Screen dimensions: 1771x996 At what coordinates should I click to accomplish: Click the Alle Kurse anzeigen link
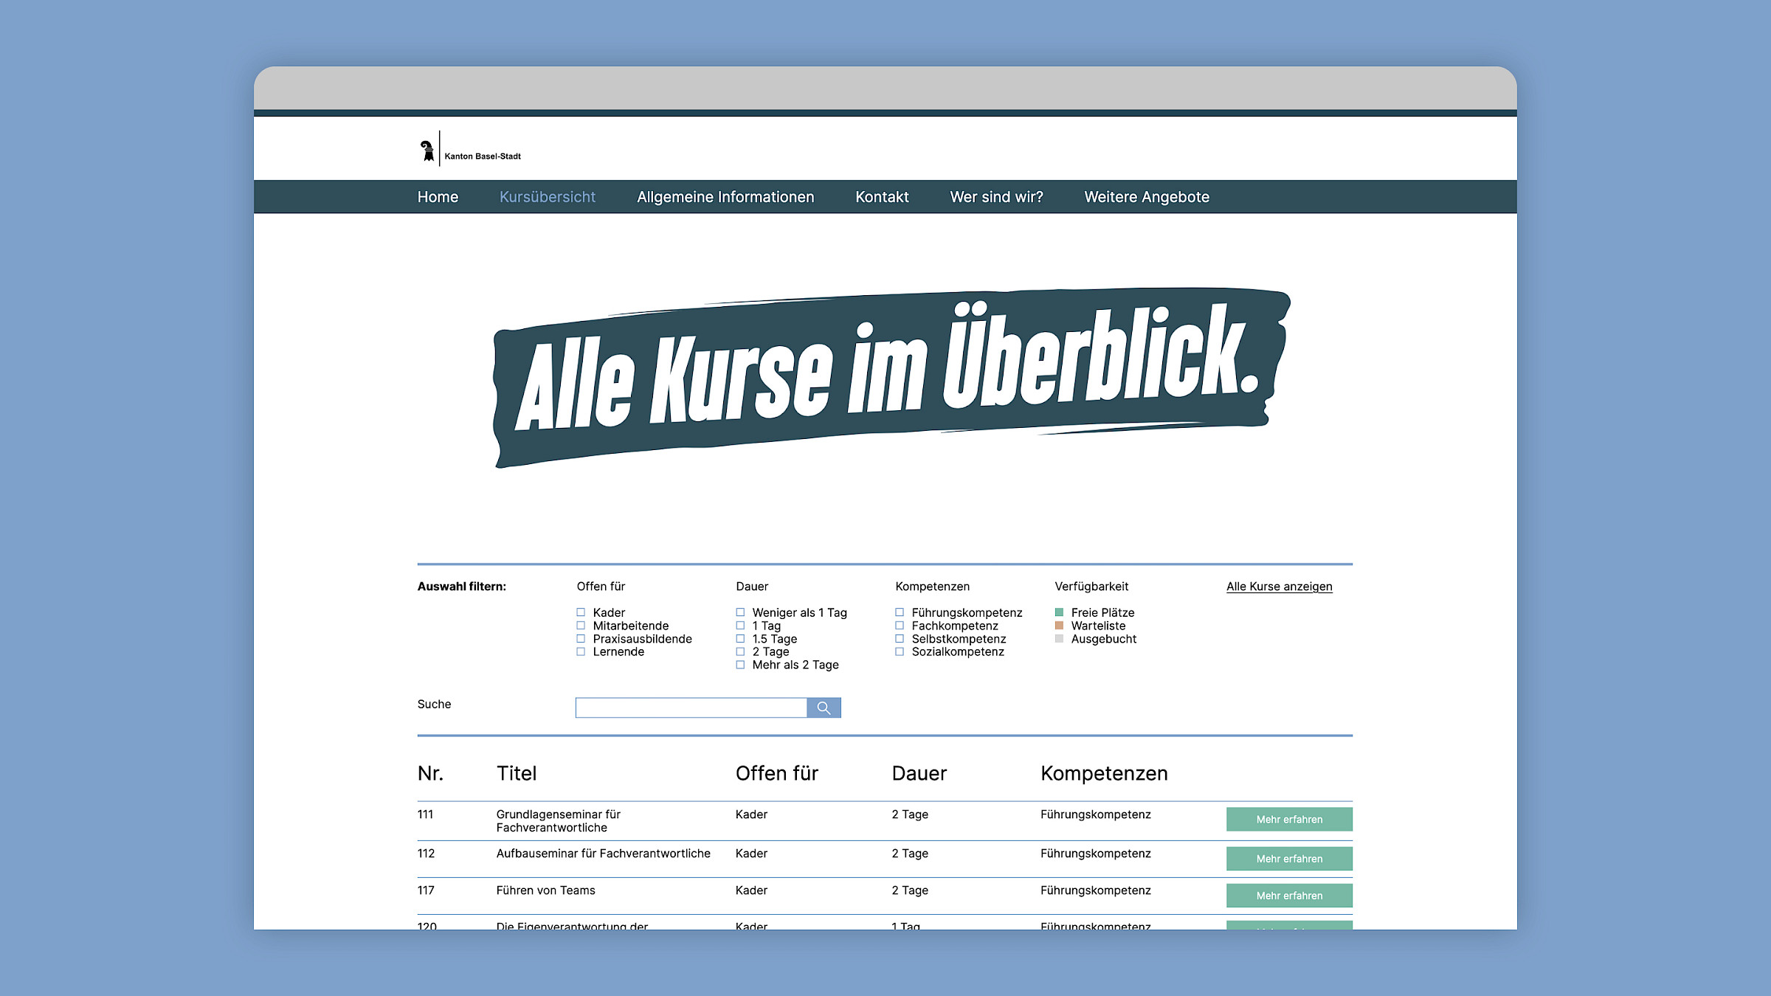1279,587
